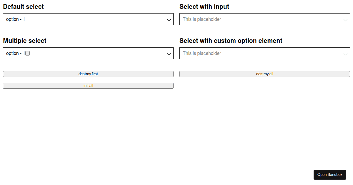Click placeholder text in the custom option select
The width and height of the screenshot is (353, 185).
click(202, 53)
